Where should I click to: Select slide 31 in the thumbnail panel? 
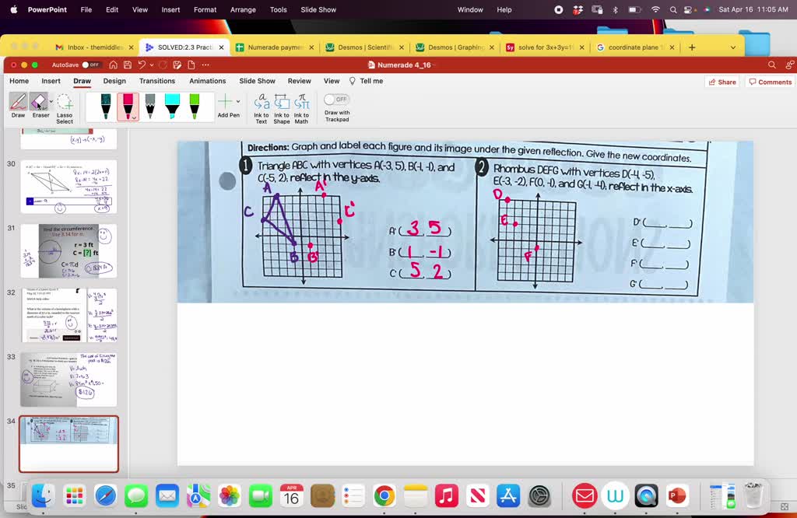click(x=68, y=250)
